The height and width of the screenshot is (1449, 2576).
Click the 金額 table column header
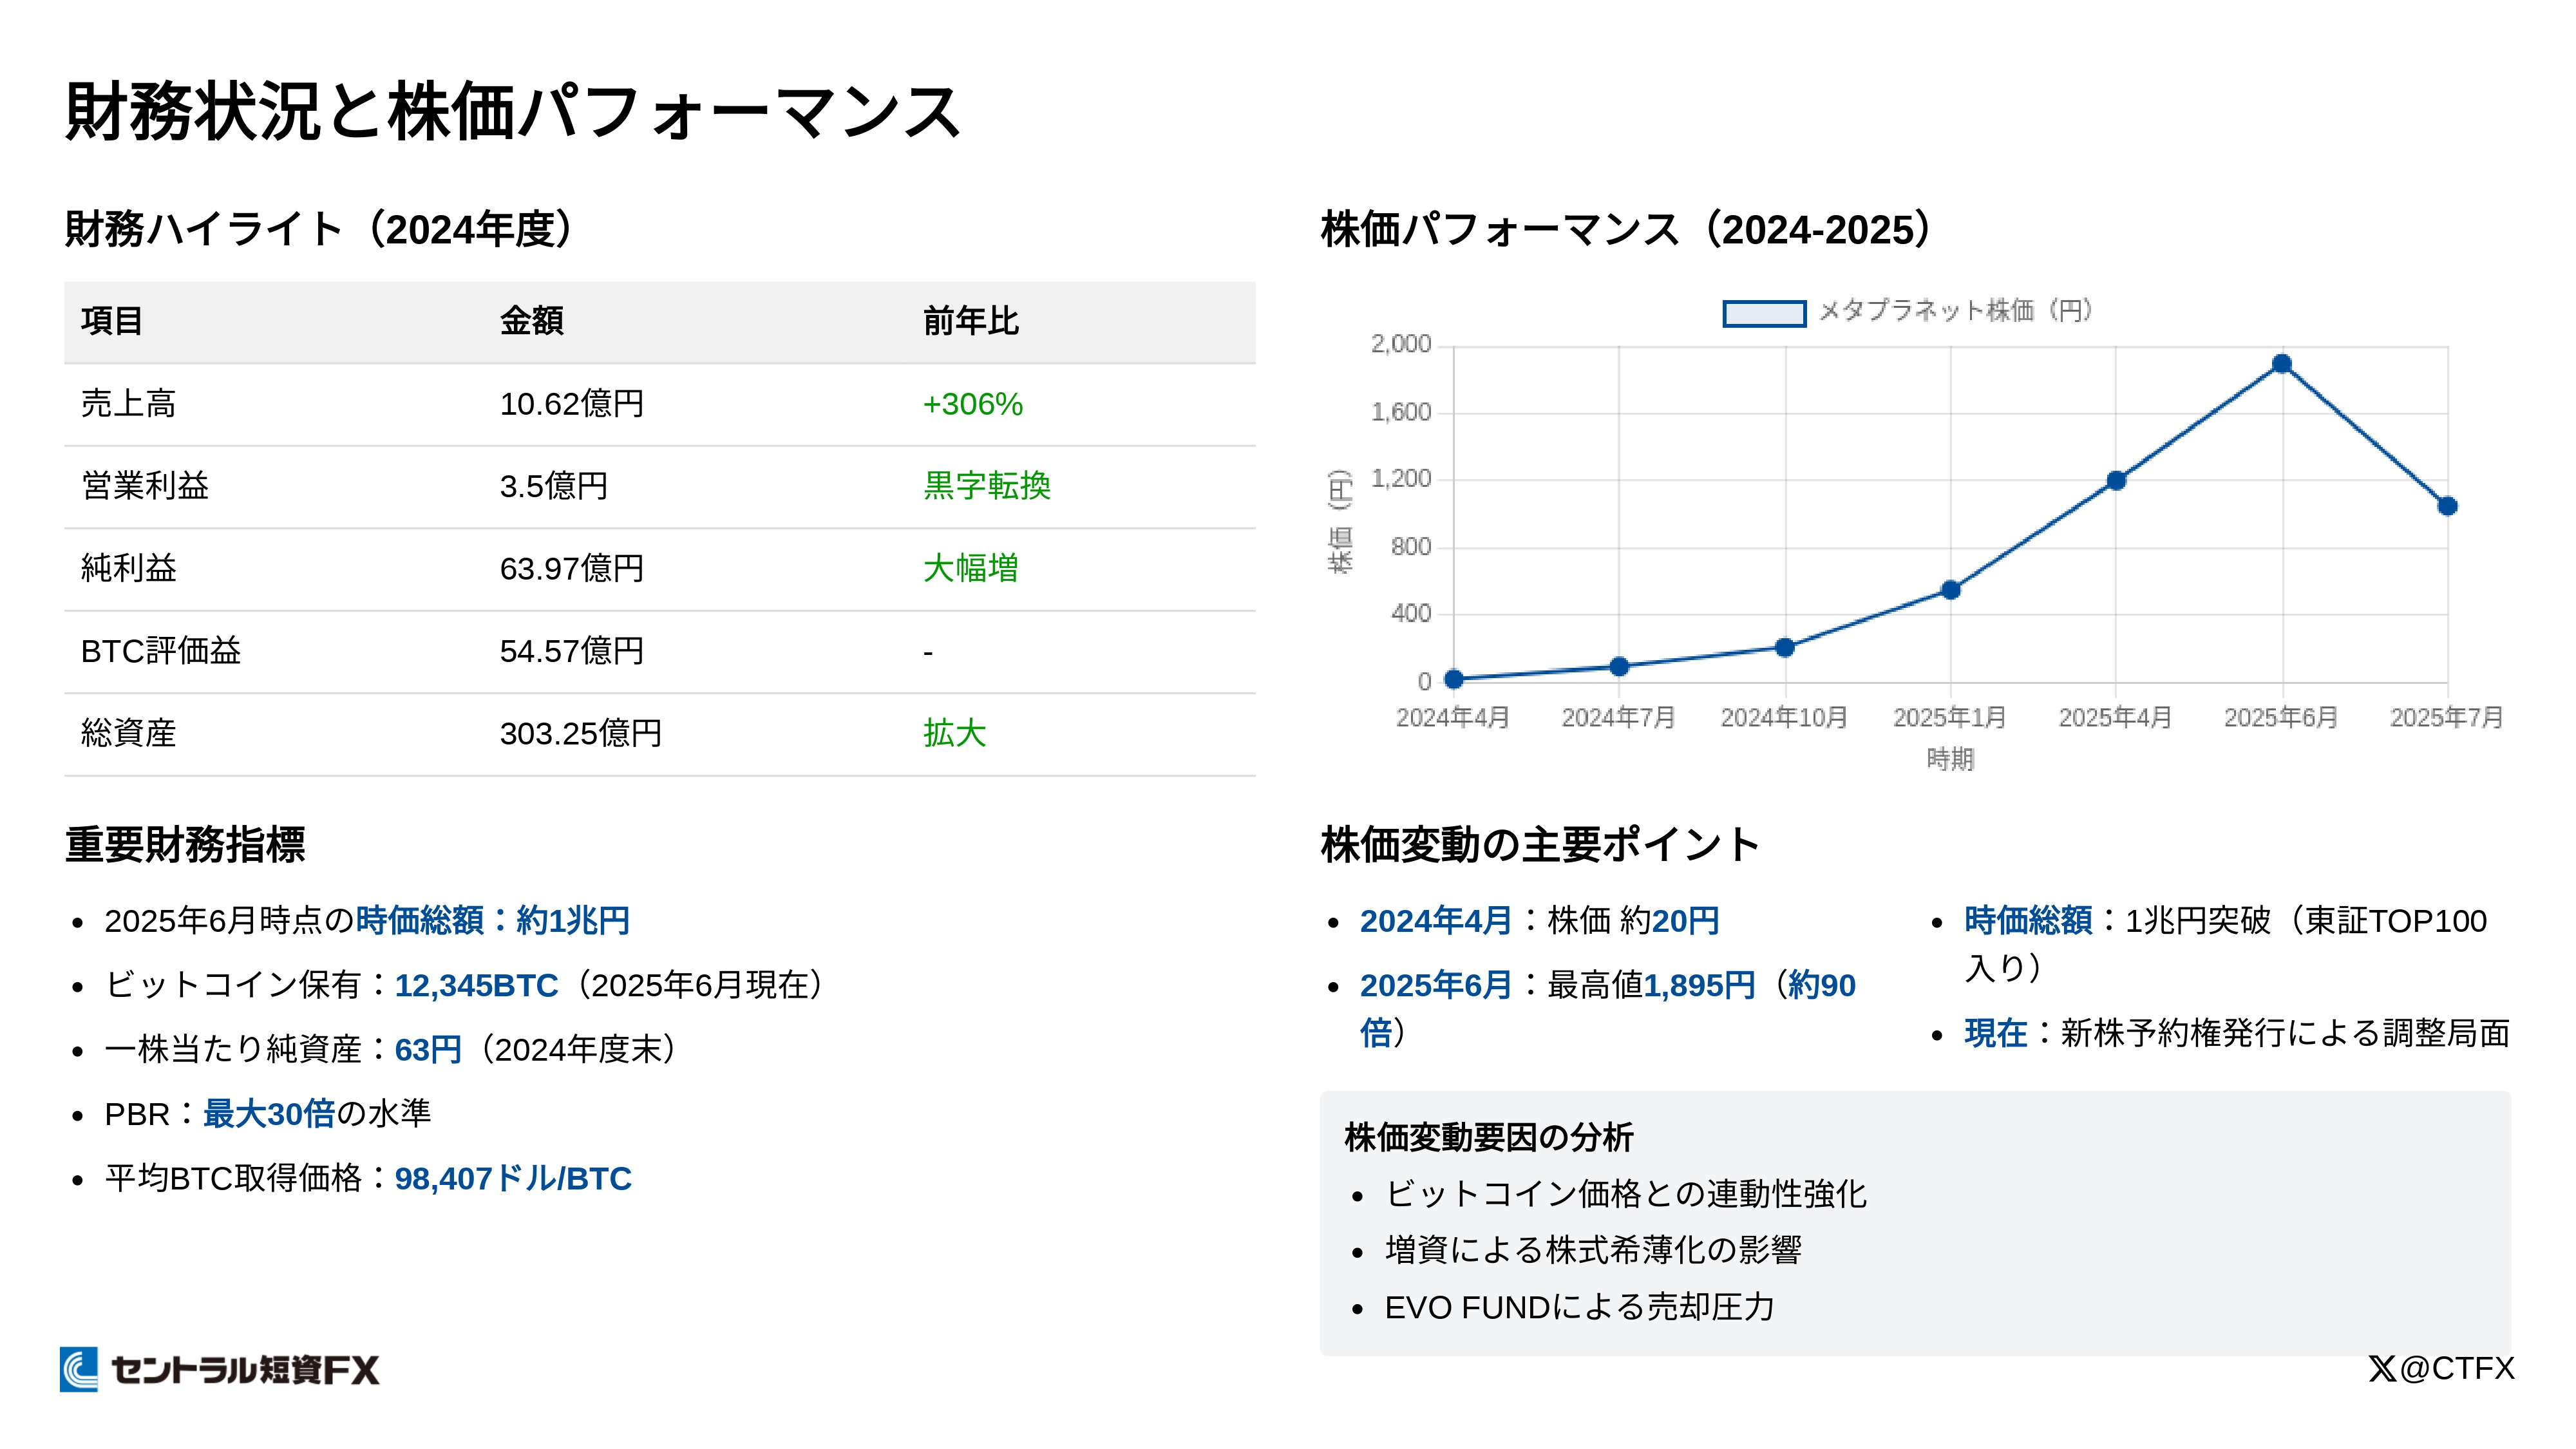click(x=531, y=321)
